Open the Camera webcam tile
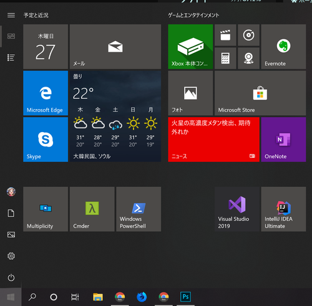This screenshot has height=306, width=312. (248, 58)
